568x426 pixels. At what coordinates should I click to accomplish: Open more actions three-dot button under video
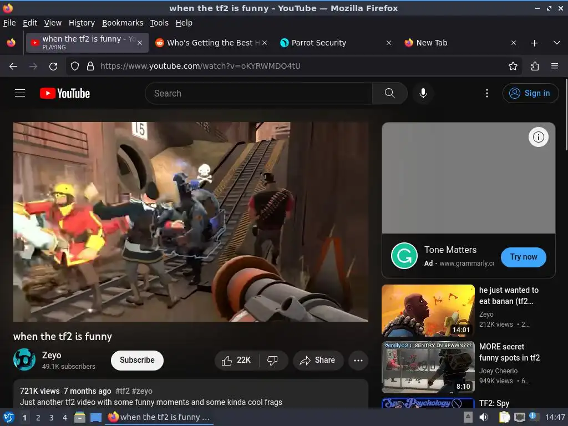tap(358, 361)
